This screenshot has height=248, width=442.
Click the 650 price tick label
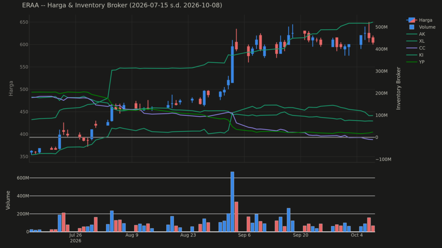(24, 22)
